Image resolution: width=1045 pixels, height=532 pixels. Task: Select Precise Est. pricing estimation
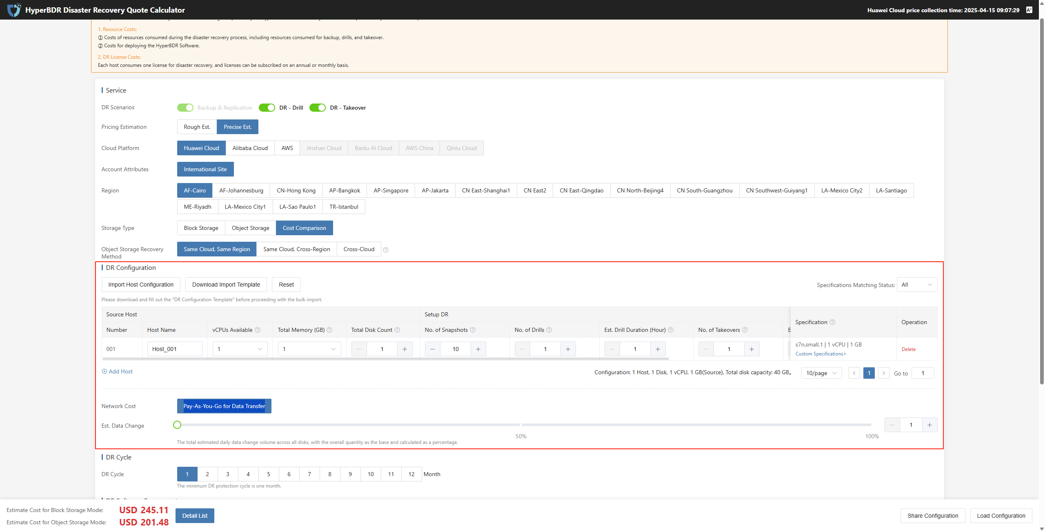238,127
